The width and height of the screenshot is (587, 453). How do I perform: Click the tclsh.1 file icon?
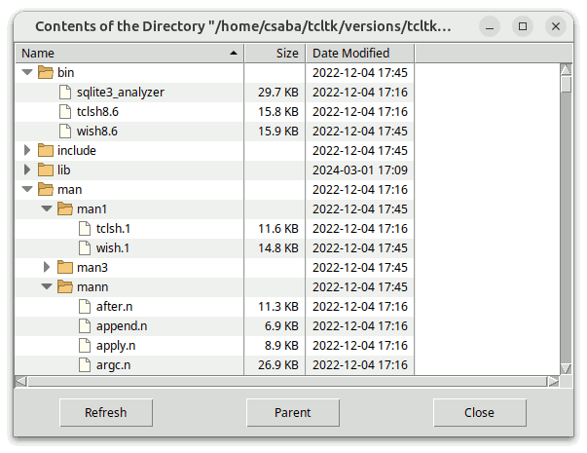85,228
